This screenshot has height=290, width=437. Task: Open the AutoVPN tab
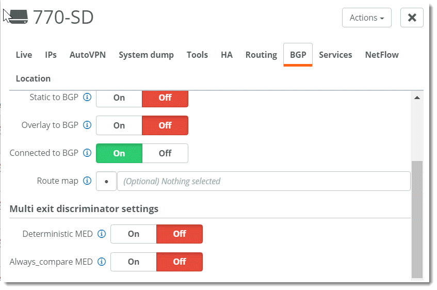point(88,55)
